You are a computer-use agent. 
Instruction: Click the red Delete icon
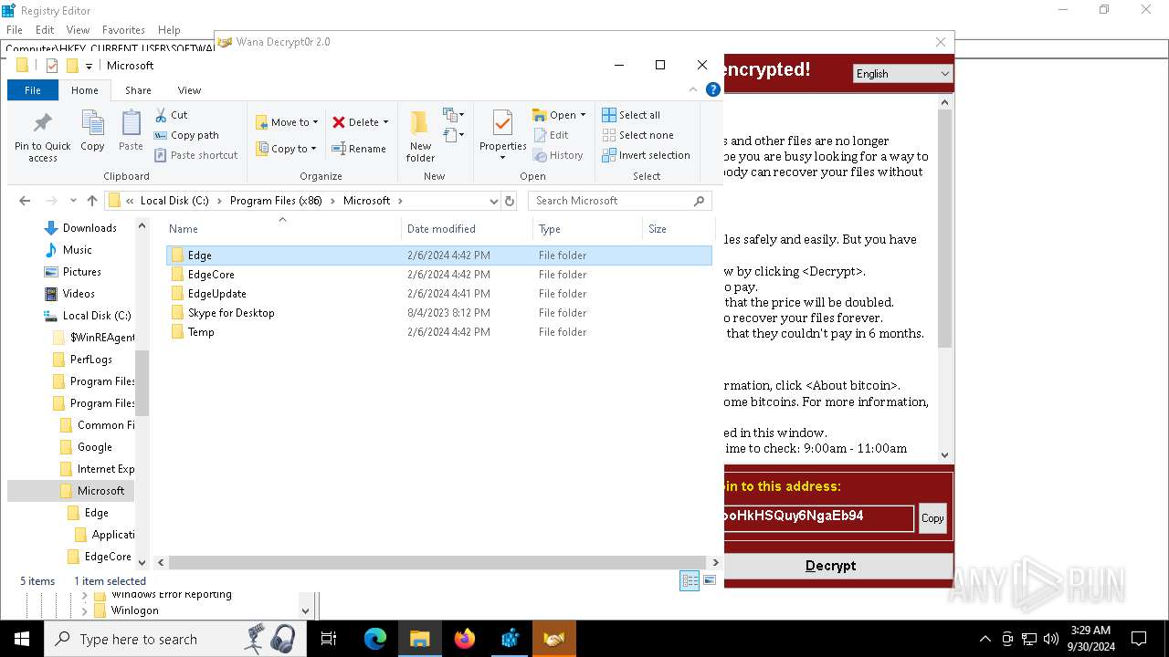tap(339, 122)
